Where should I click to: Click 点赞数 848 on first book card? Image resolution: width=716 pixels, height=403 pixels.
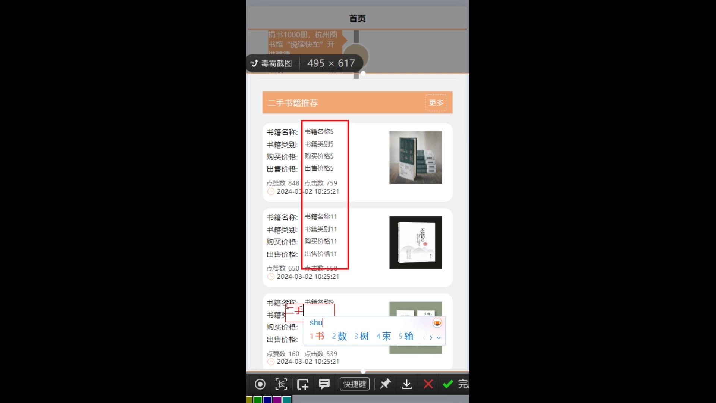click(x=283, y=183)
